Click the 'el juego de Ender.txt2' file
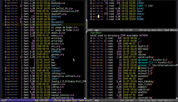 click(x=65, y=30)
